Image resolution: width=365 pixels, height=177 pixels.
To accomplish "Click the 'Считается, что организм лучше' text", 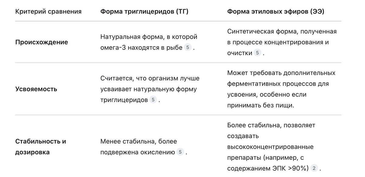I will (150, 78).
